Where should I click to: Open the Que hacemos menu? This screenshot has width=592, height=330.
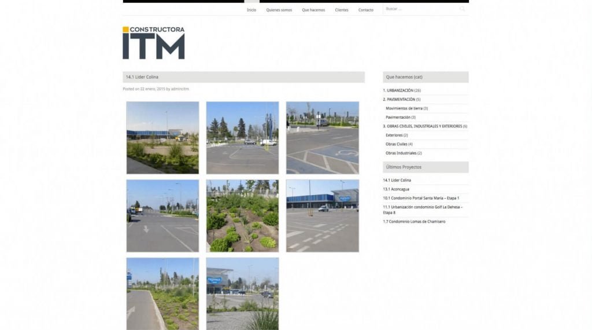313,10
